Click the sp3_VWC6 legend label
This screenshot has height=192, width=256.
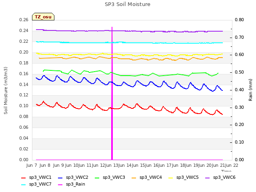[x=224, y=177]
